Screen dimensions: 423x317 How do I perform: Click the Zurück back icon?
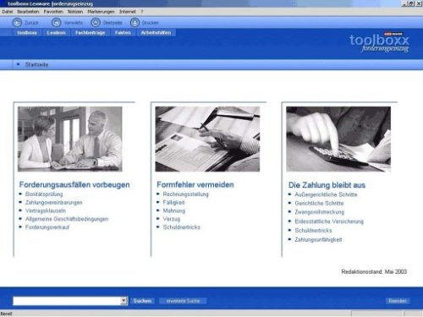[x=17, y=23]
